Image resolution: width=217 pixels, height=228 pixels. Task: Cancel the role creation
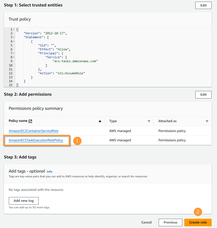coord(147,222)
